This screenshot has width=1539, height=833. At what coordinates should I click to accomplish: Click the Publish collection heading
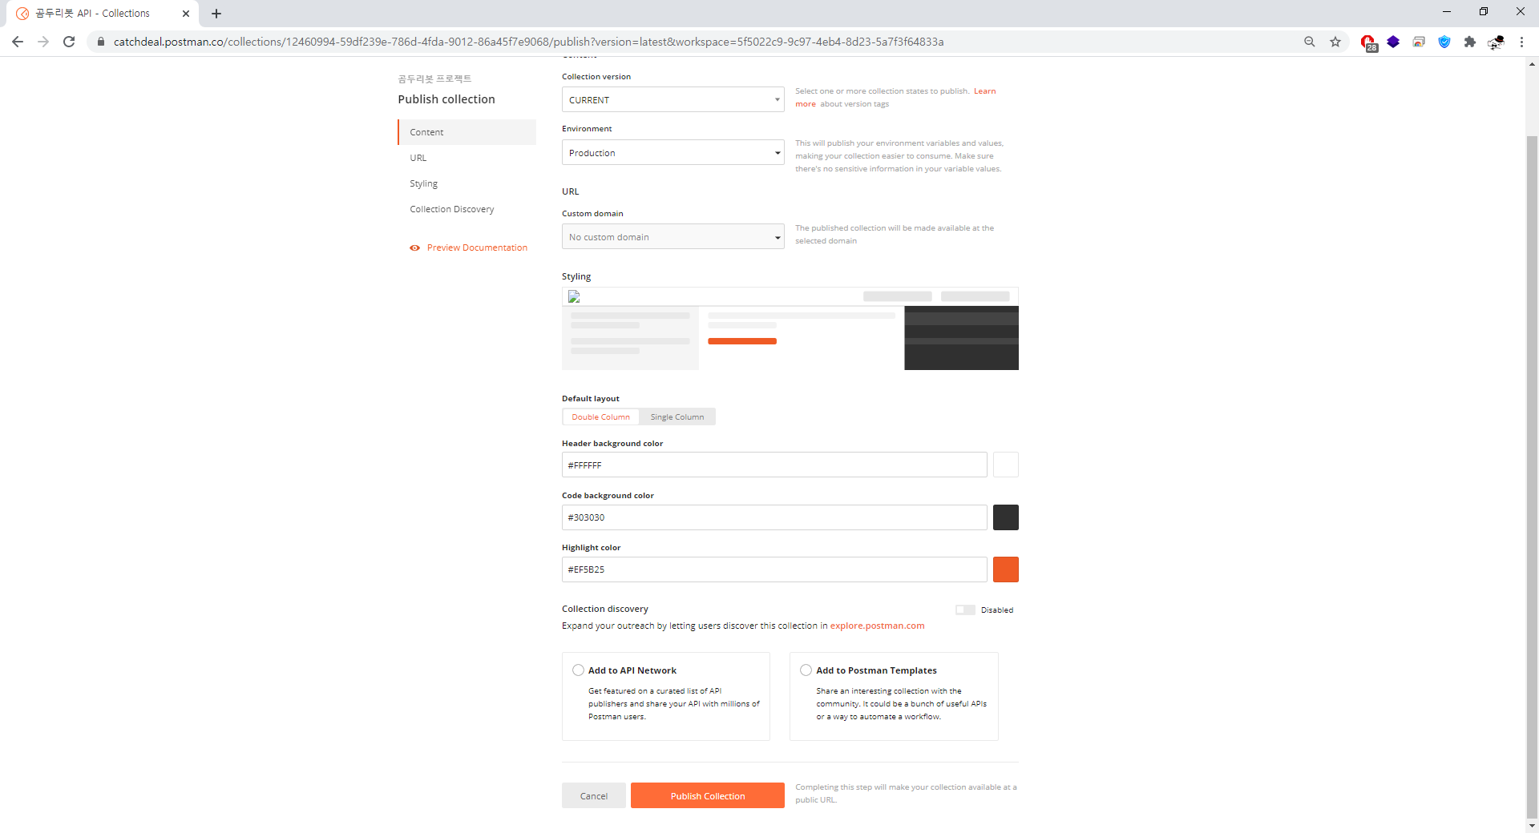[x=446, y=99]
